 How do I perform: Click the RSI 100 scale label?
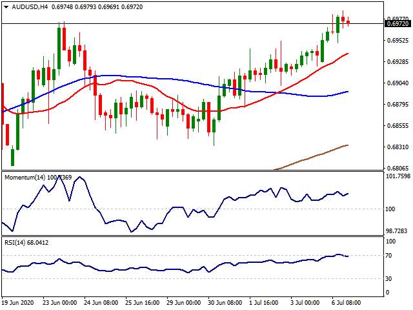tap(390, 242)
